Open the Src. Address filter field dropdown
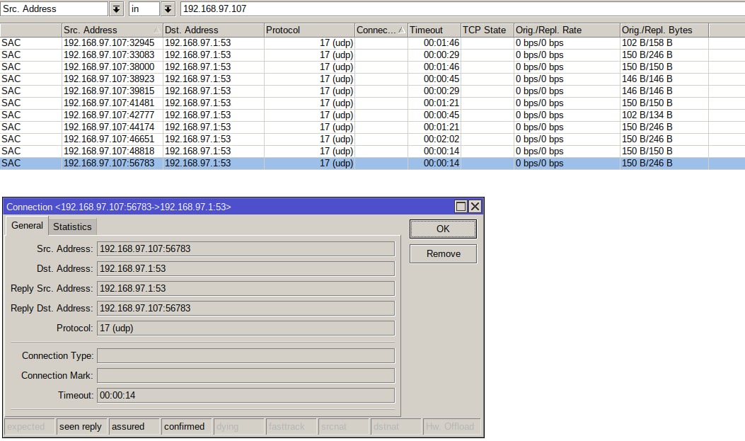 117,8
